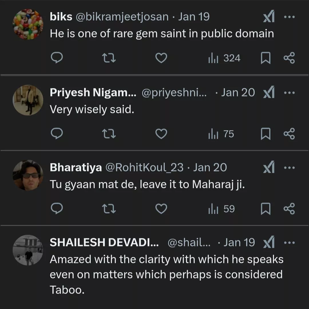The image size is (309, 309).
Task: Open the @RohitKoul_23 profile handle
Action: 144,168
